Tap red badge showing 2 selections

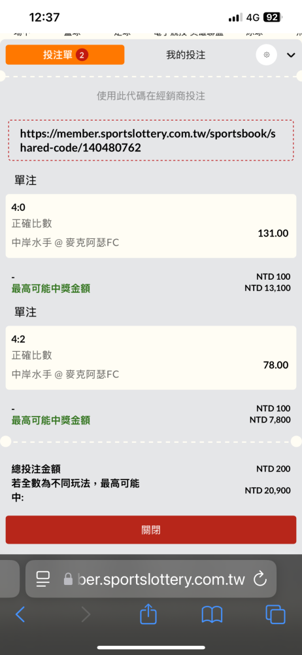click(x=82, y=55)
